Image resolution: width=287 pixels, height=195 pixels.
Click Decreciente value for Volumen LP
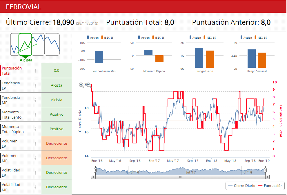tap(57, 144)
